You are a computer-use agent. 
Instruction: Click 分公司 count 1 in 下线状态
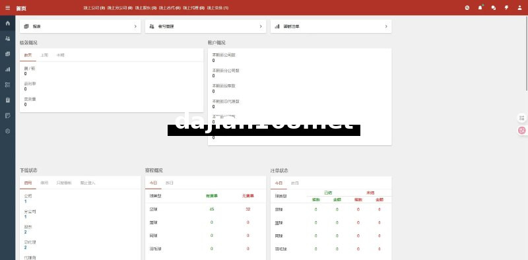[25, 217]
